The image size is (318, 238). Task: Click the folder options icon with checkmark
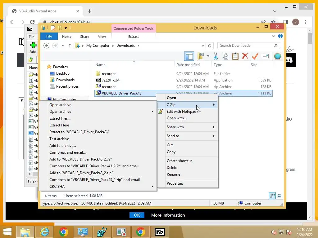point(201,56)
